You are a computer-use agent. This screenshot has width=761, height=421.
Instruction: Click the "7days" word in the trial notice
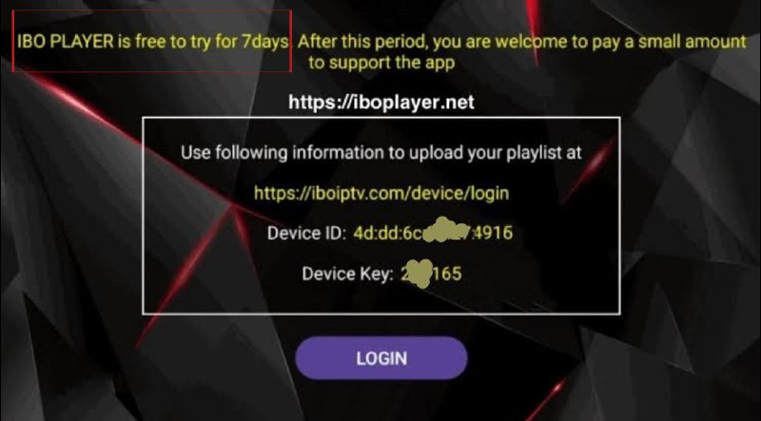pyautogui.click(x=265, y=42)
